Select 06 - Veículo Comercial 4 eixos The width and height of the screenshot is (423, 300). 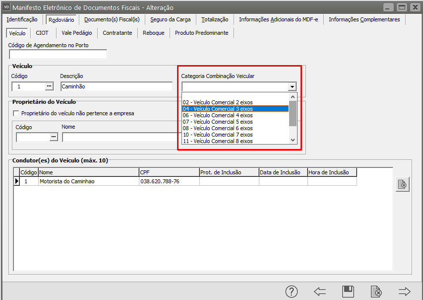[x=235, y=115]
